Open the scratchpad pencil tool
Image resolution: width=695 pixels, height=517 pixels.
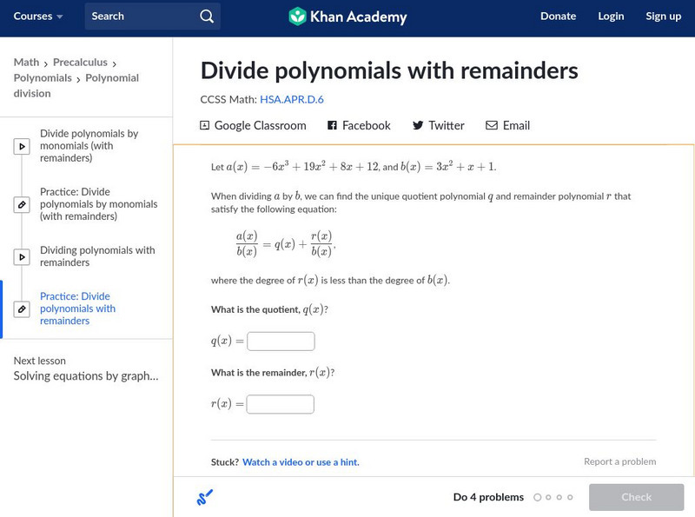pos(205,498)
